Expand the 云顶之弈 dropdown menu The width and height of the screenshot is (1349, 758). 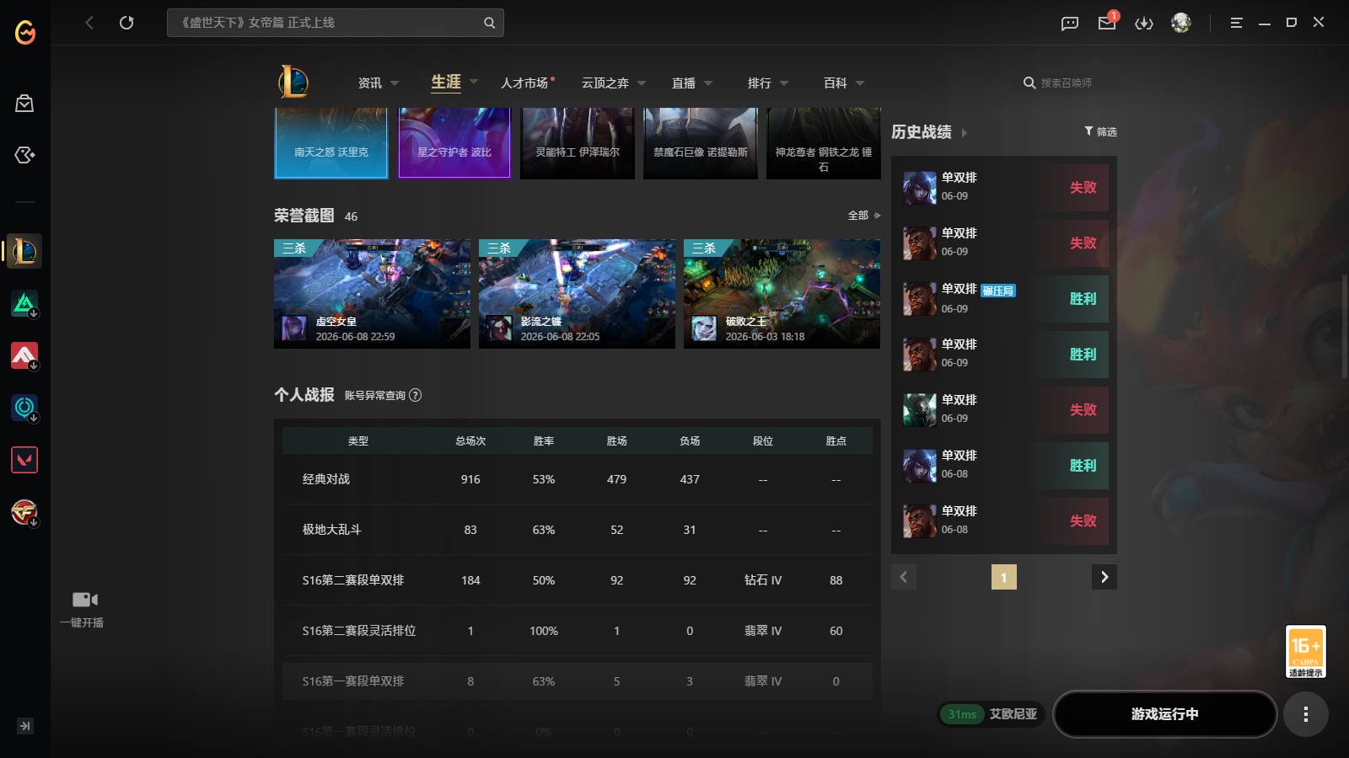click(642, 83)
